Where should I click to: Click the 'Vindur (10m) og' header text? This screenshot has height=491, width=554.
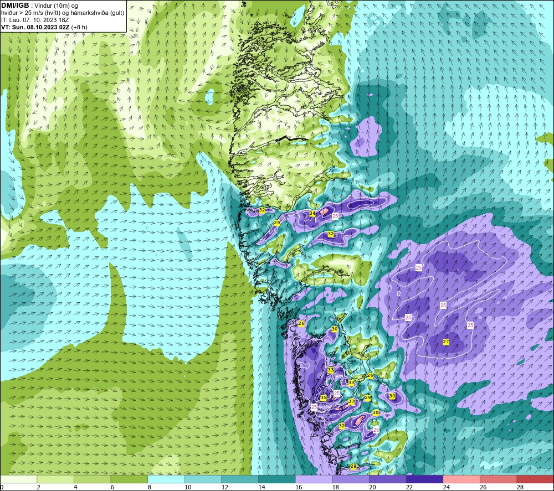(56, 6)
